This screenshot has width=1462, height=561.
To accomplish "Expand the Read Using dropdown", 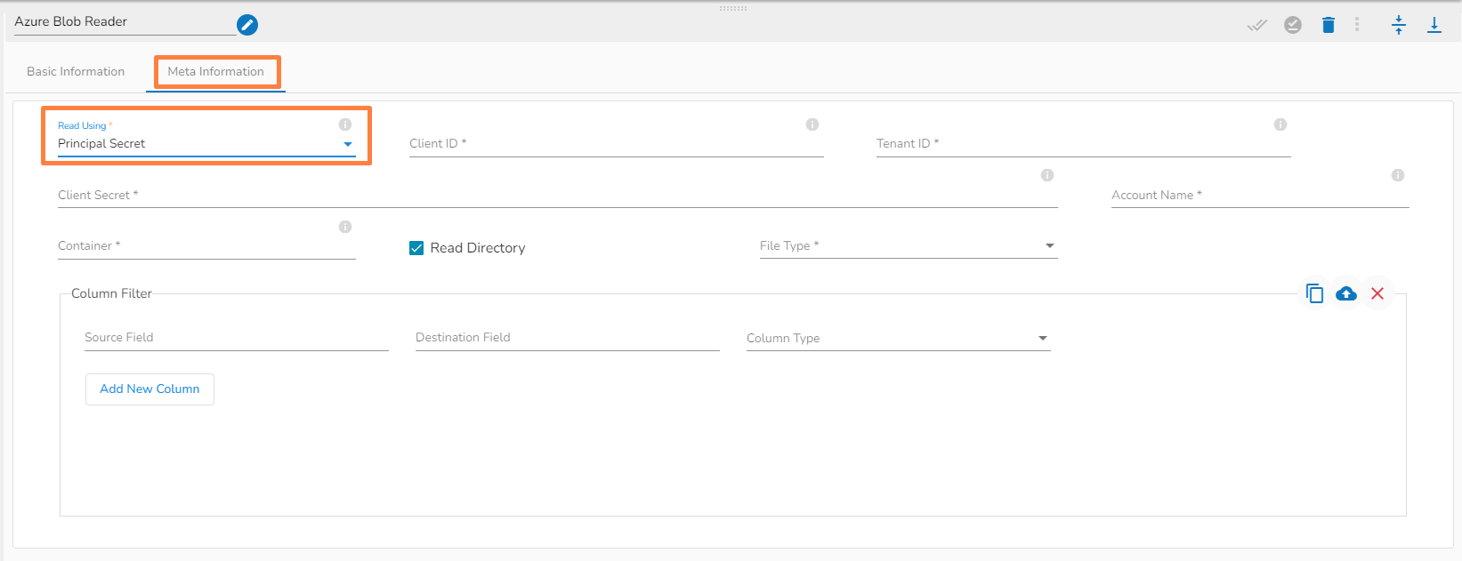I will click(348, 144).
